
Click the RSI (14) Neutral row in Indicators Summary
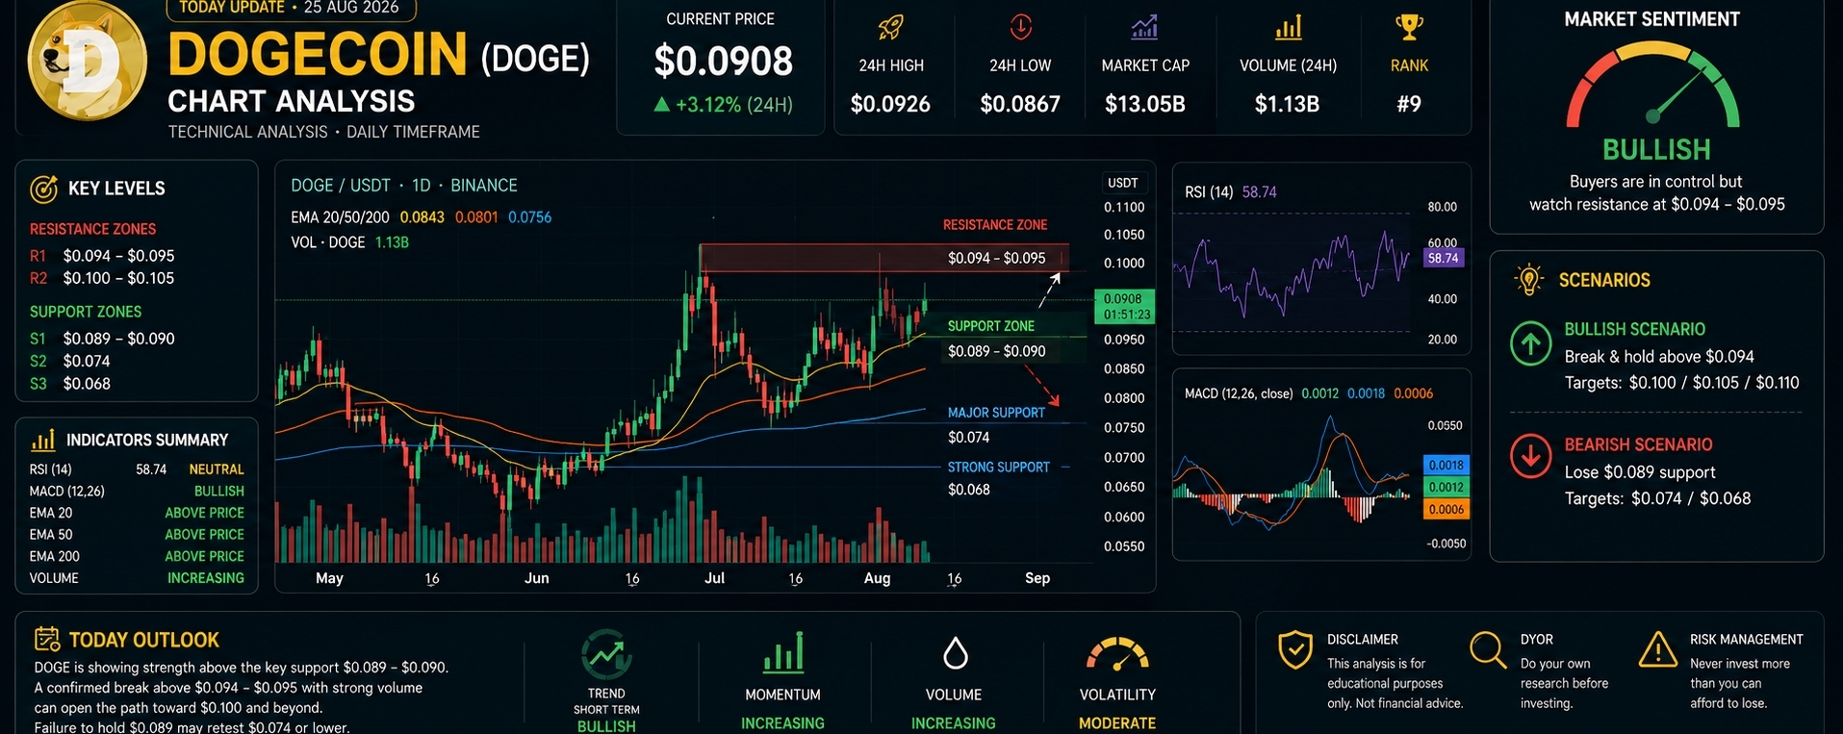(137, 469)
